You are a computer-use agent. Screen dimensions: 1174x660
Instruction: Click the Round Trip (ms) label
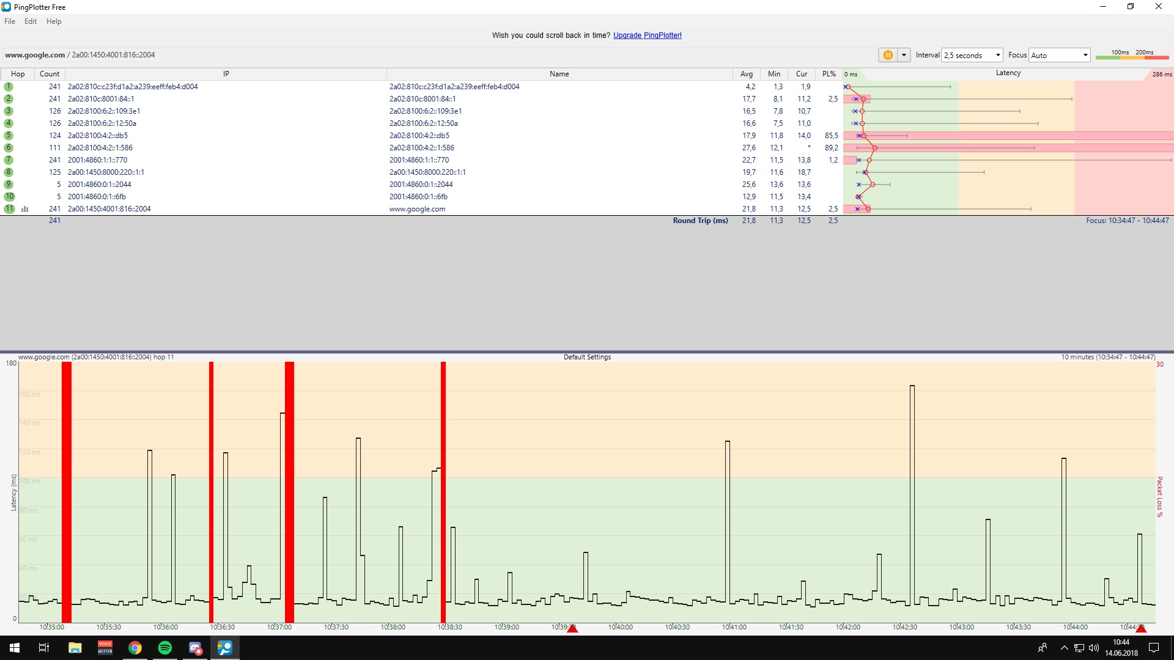[701, 221]
